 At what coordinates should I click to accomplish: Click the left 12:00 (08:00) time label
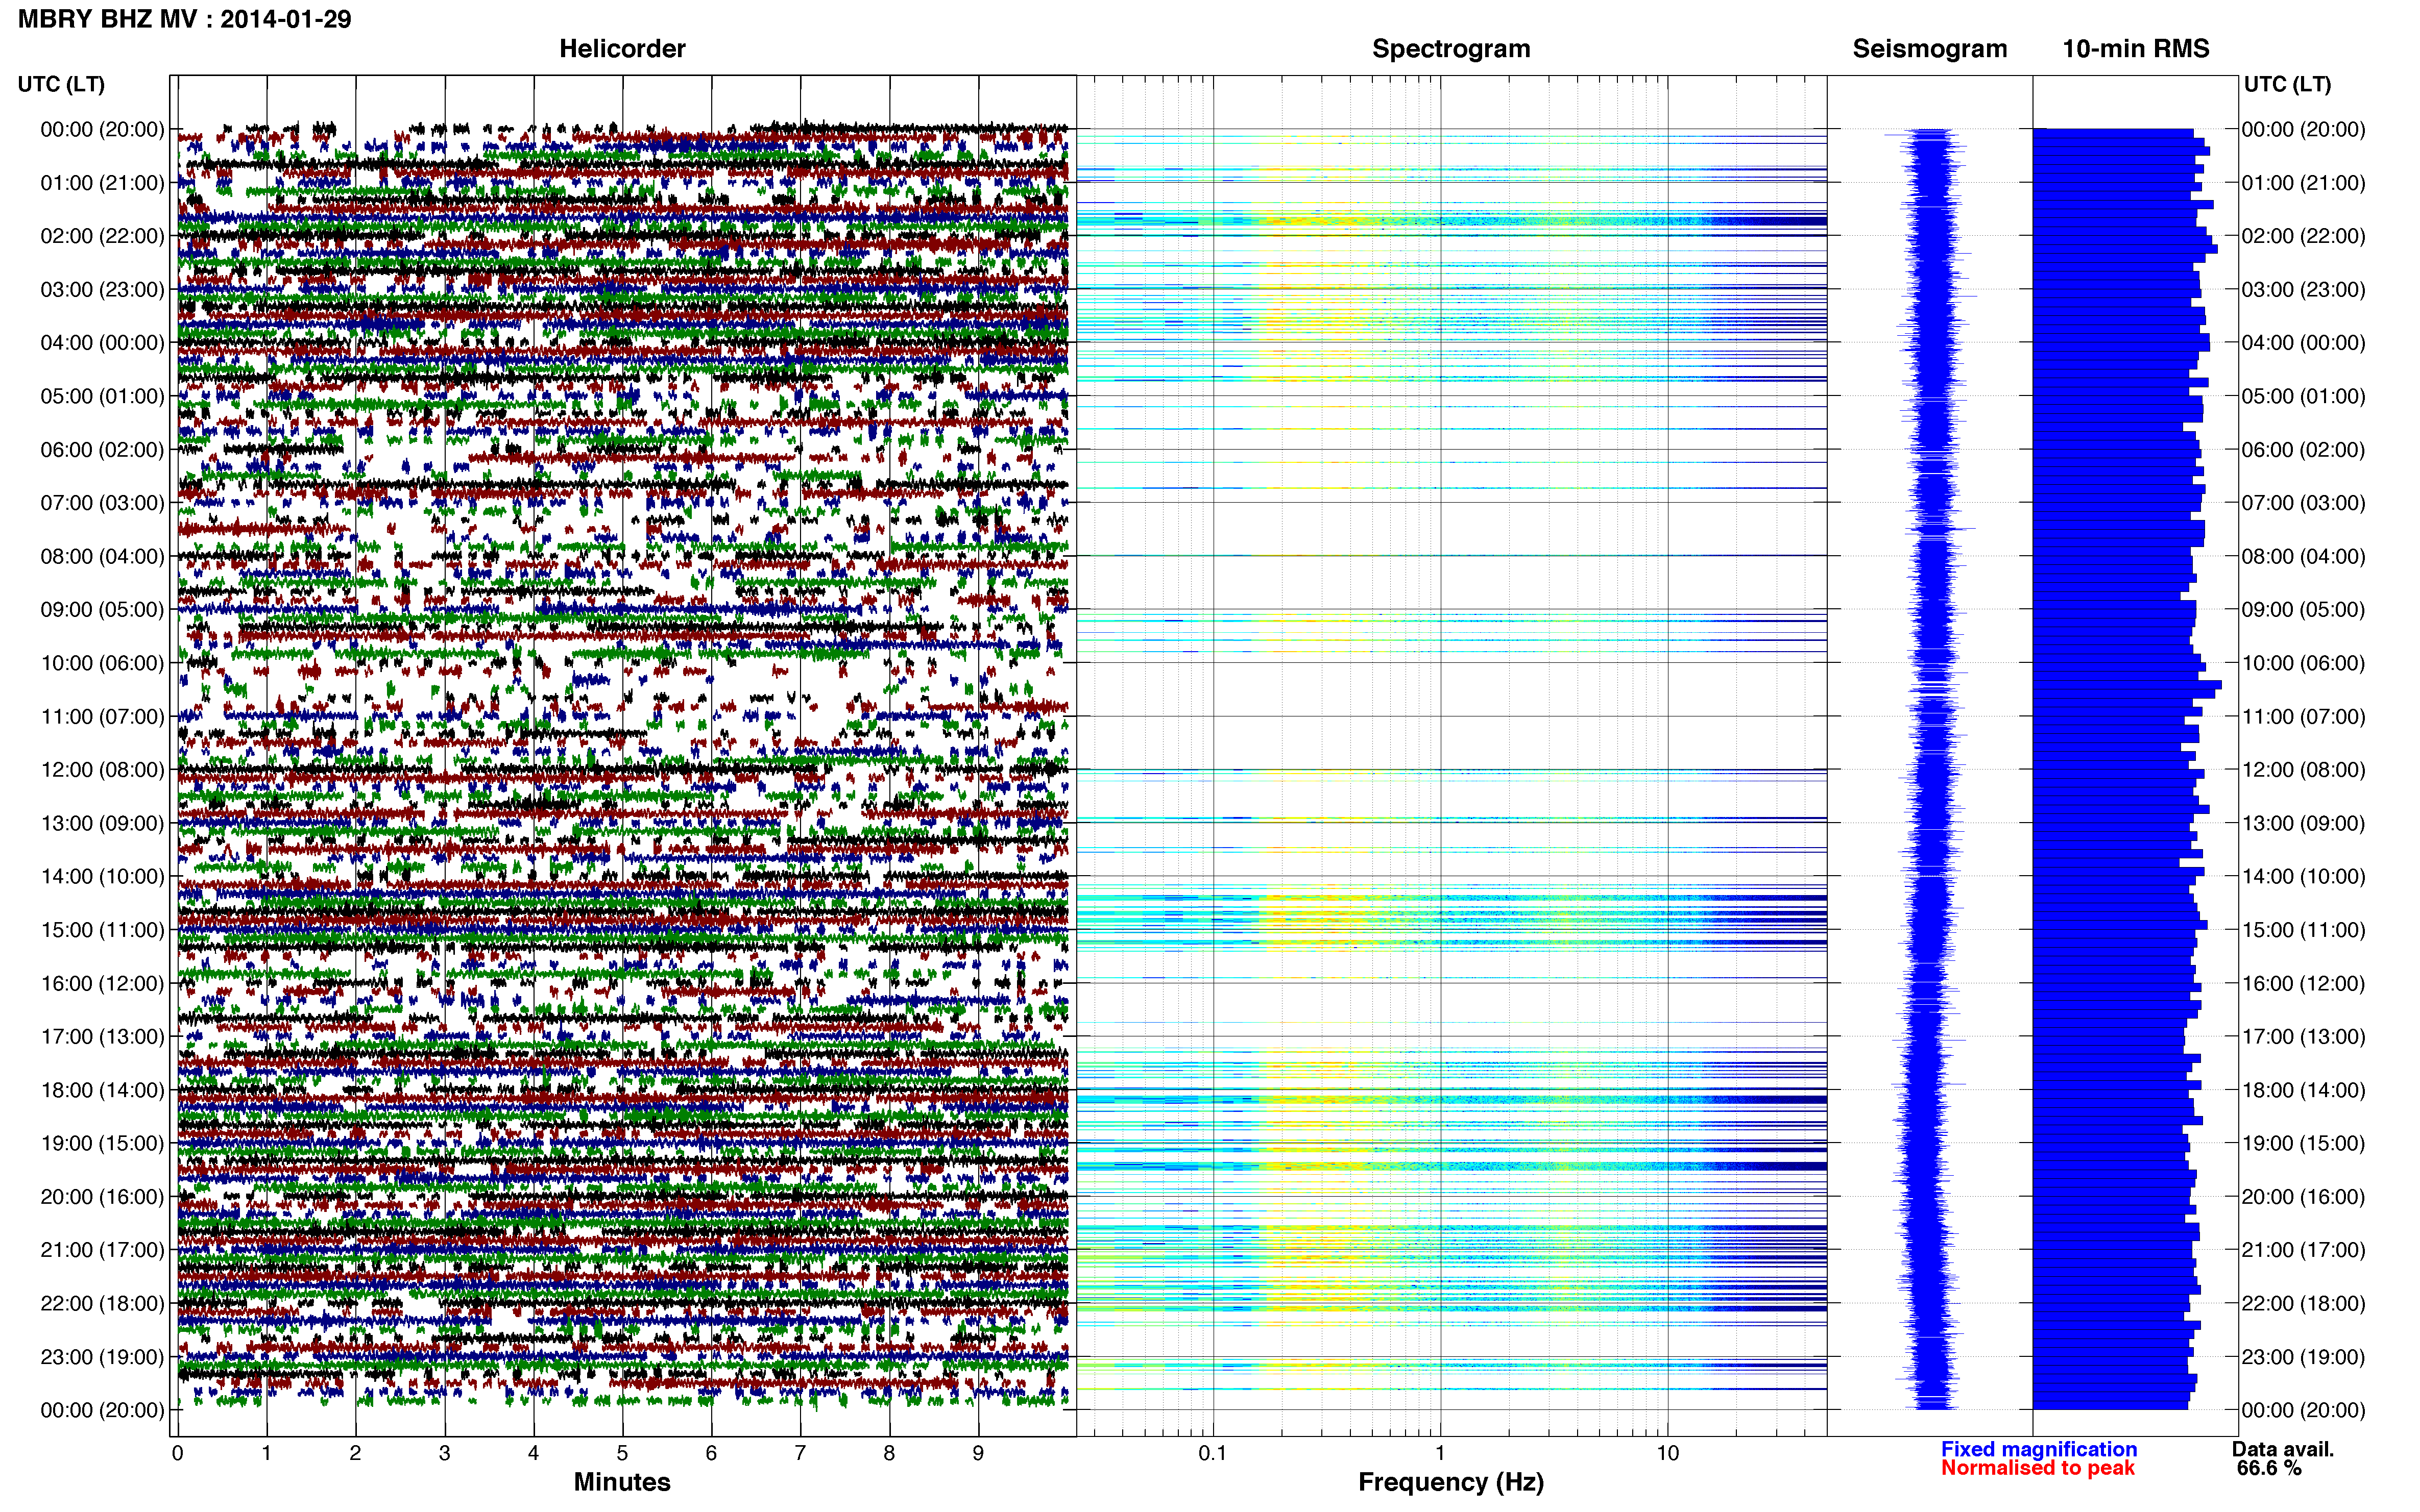(x=102, y=770)
